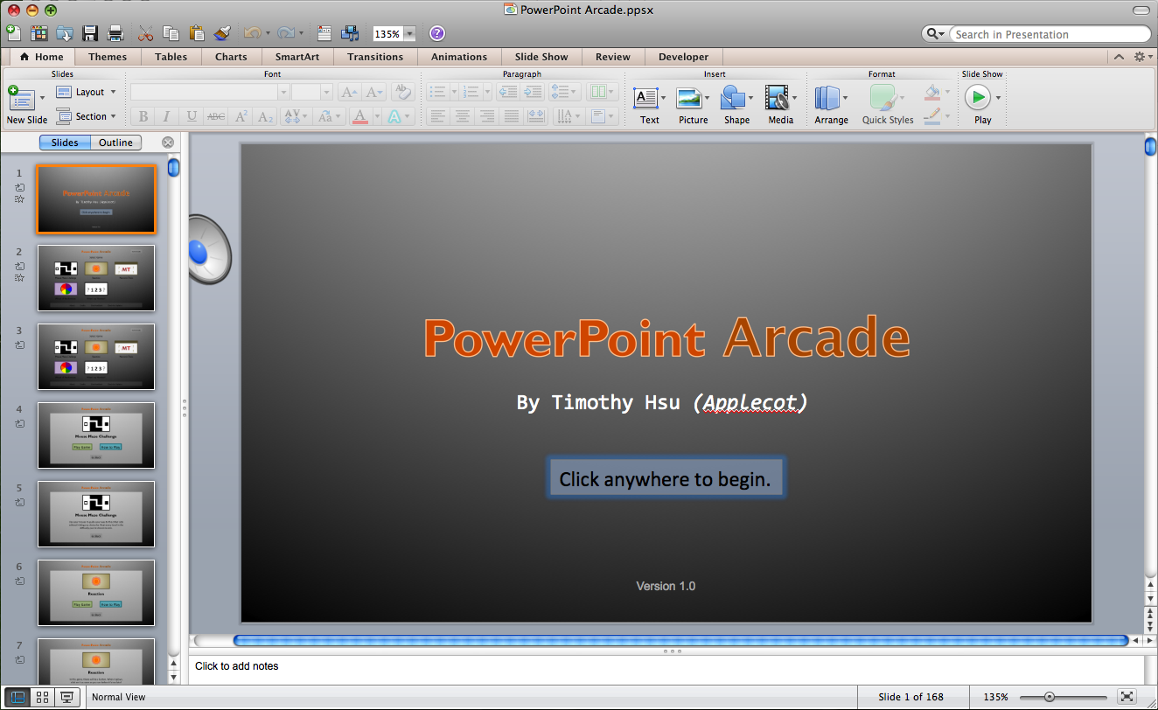Collapse the ribbon with chevron
This screenshot has width=1158, height=710.
click(1119, 56)
